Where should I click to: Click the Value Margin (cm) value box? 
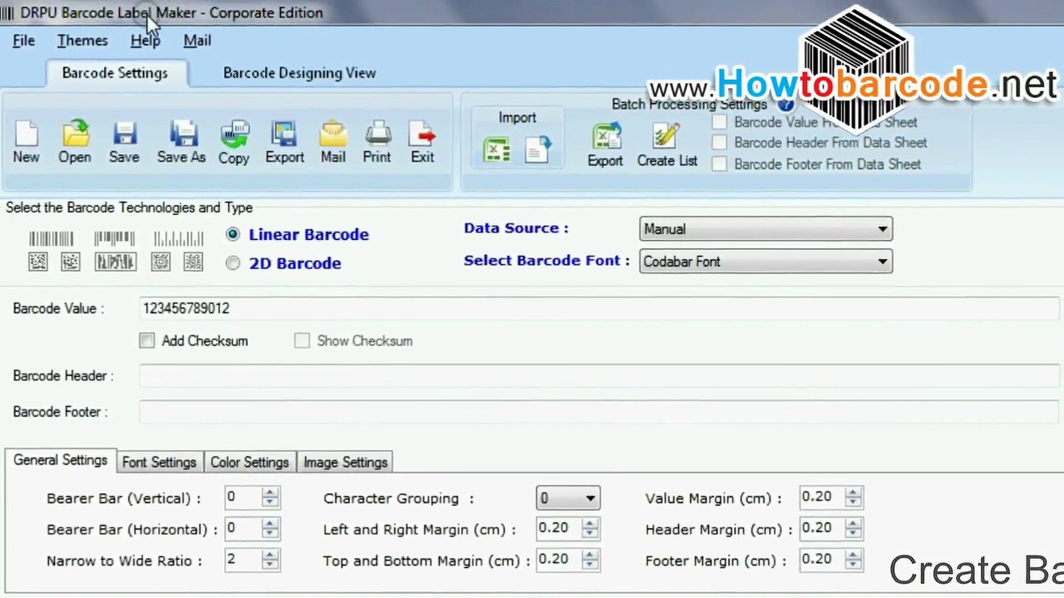click(x=821, y=497)
